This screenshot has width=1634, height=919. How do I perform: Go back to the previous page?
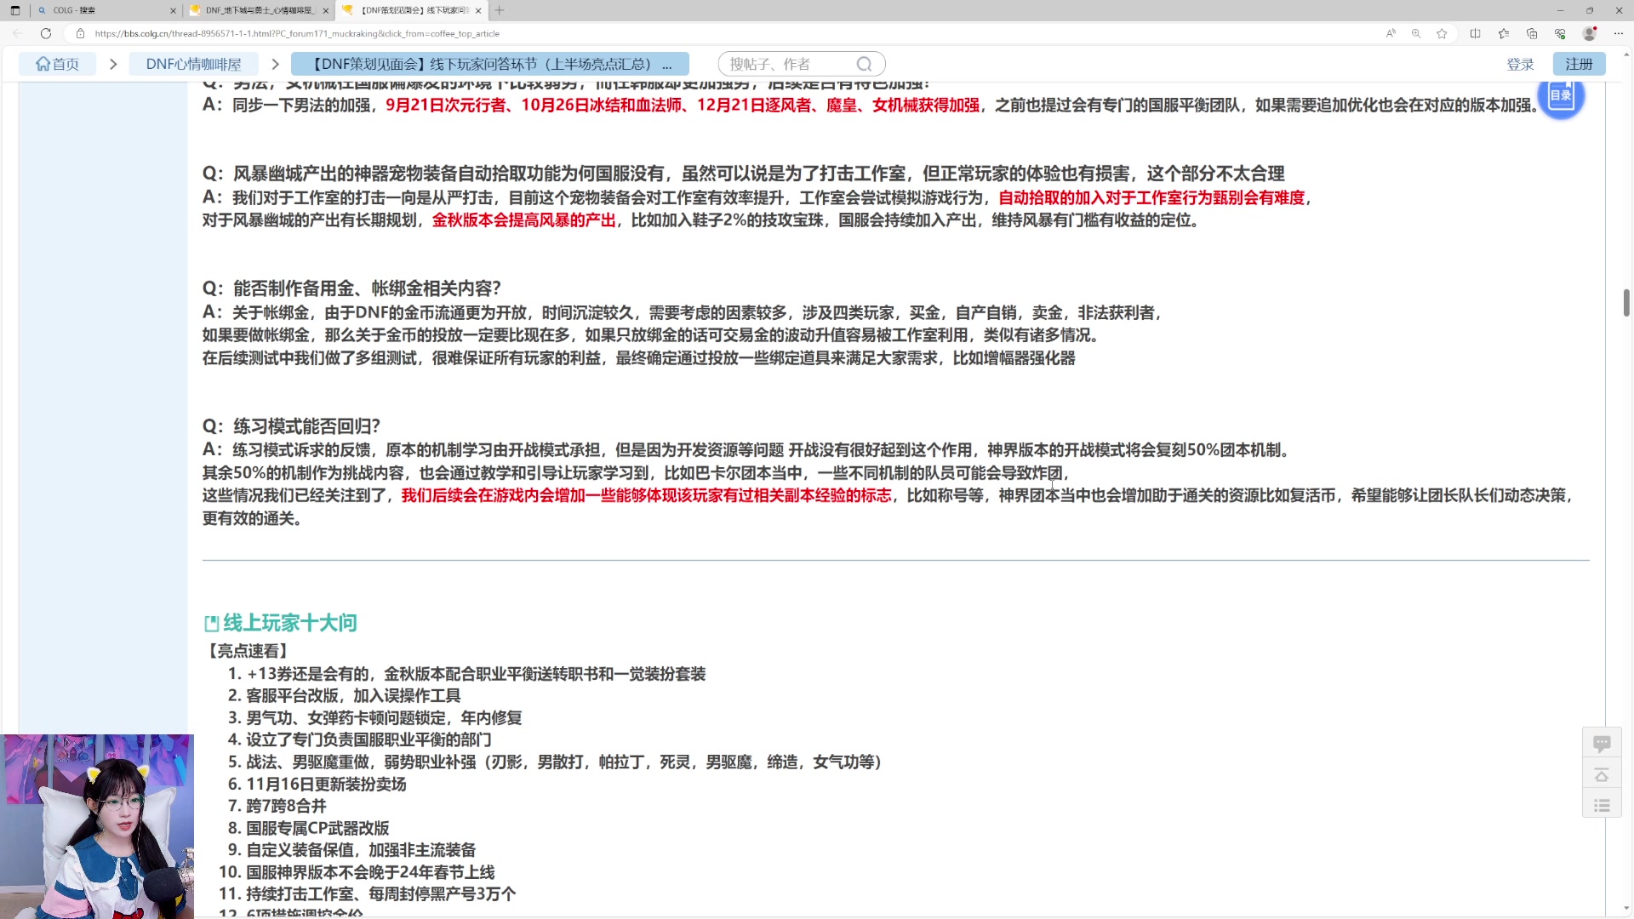point(18,33)
